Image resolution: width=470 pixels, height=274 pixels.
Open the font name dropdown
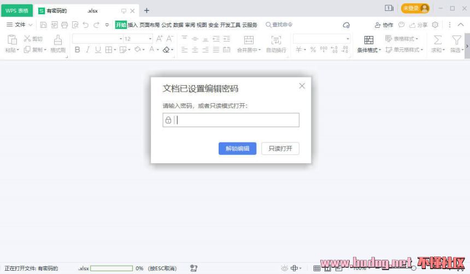(x=121, y=39)
